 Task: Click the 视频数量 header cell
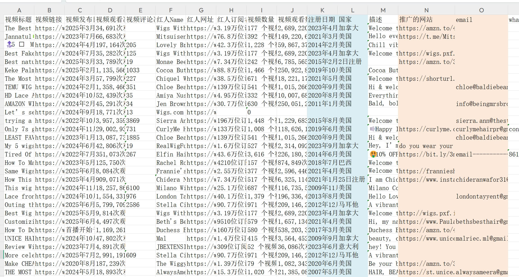click(262, 19)
